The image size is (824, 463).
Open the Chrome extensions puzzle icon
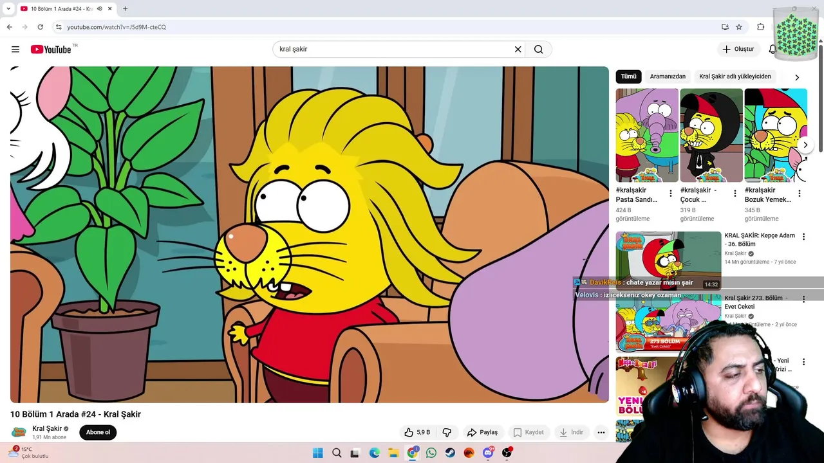click(760, 27)
